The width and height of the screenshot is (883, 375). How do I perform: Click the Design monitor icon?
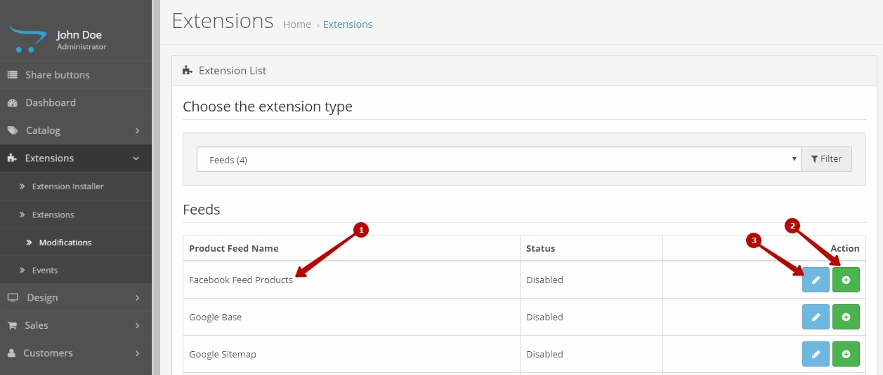13,297
